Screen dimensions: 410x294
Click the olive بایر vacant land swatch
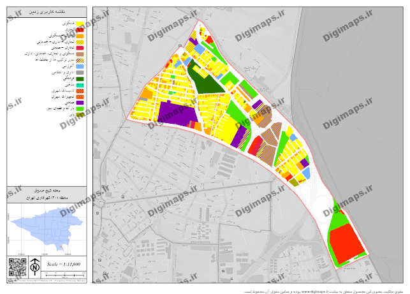click(80, 115)
